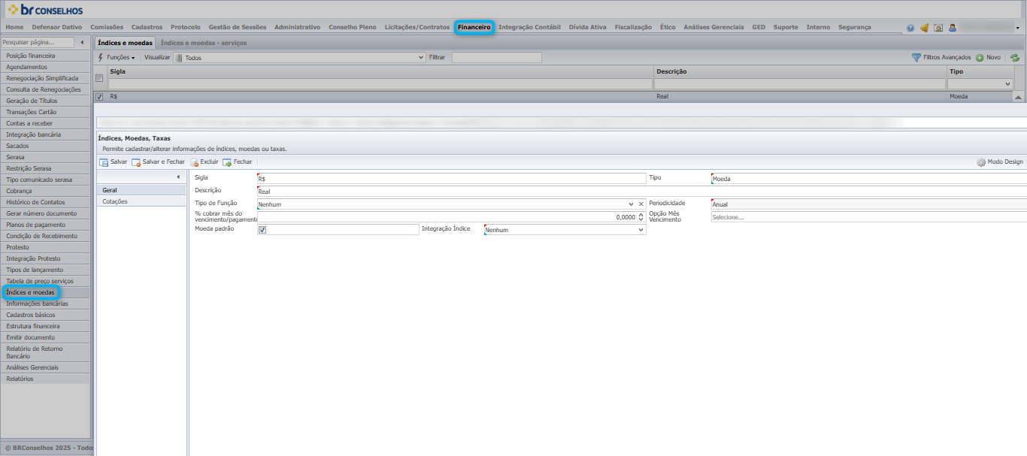Screen dimensions: 1027x456
Task: Collapse the left sidebar with the arrow icon
Action: click(82, 43)
